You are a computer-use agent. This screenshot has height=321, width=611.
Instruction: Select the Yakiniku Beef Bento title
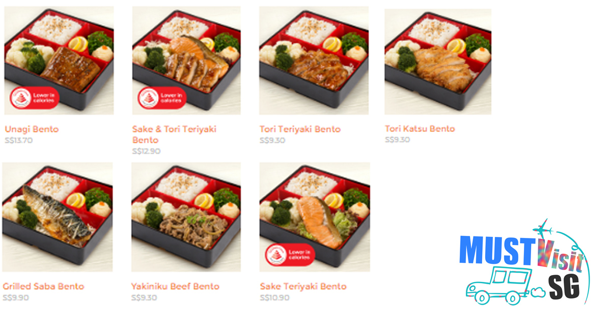pyautogui.click(x=175, y=286)
